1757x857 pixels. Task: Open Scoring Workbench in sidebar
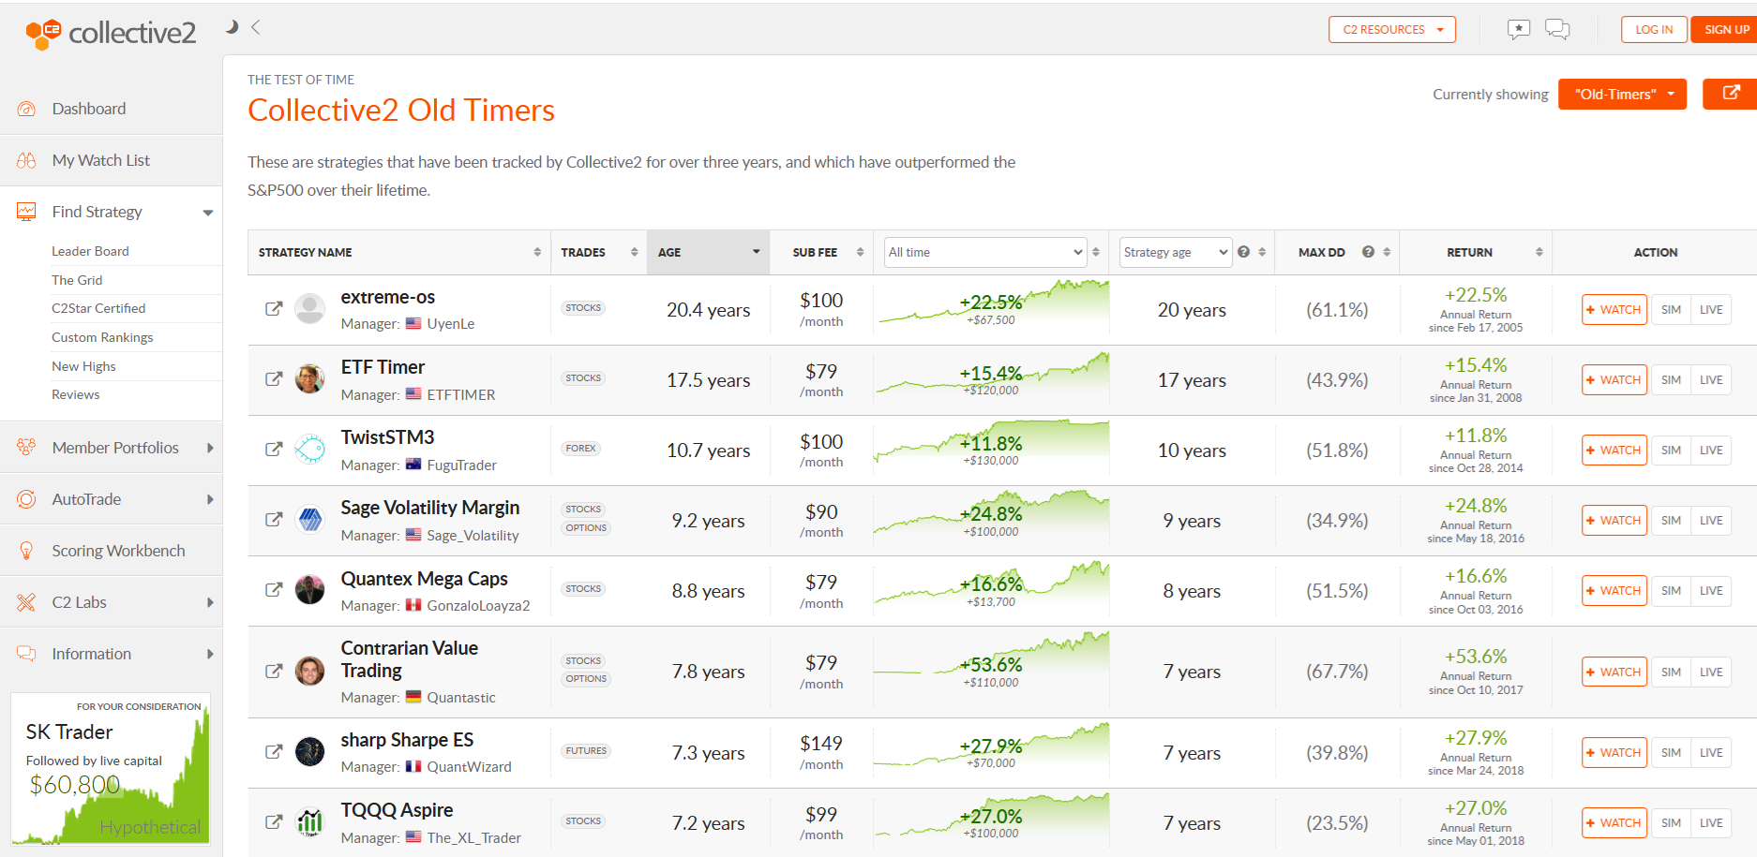pos(118,551)
